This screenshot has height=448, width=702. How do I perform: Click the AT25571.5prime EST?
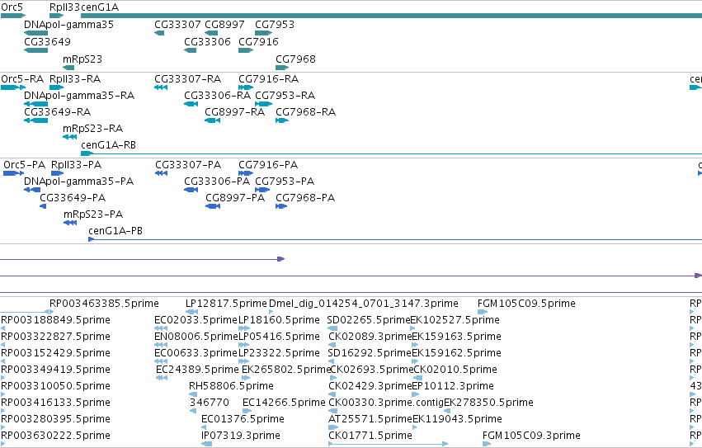point(333,428)
